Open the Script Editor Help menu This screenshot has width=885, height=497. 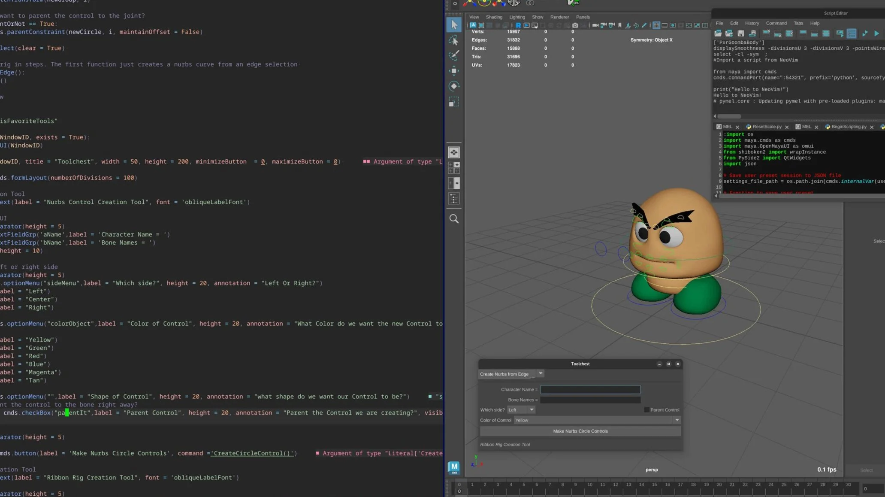tap(814, 23)
